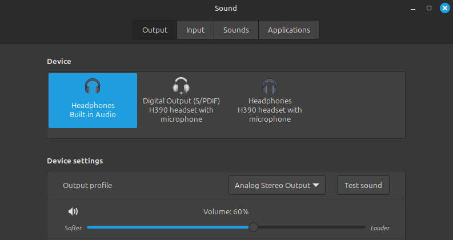This screenshot has height=240, width=453.
Task: Click the unfilled slider track toward Louder
Action: coord(312,227)
